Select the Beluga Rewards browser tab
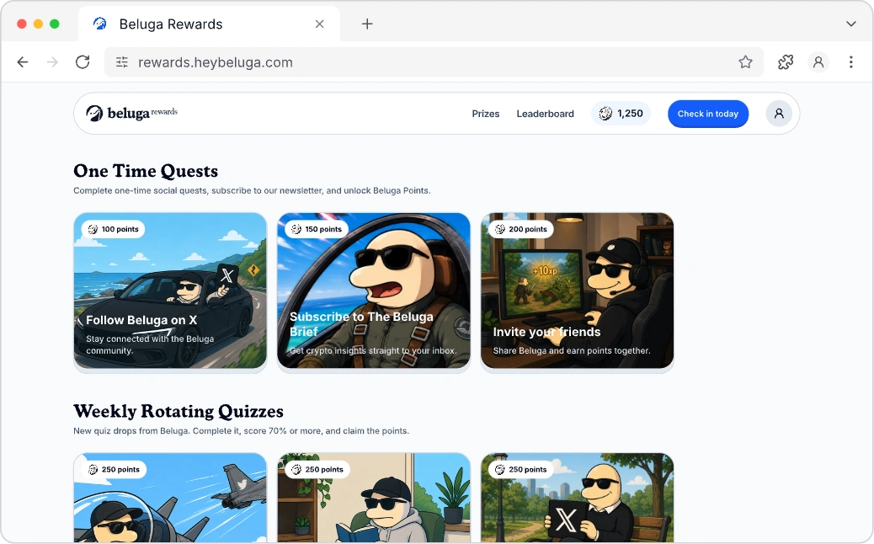 [209, 24]
